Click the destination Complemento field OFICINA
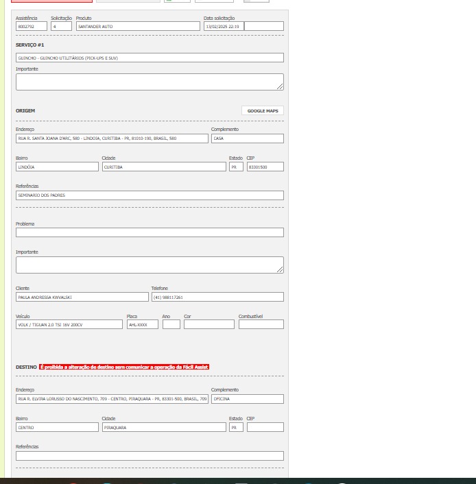 coord(248,399)
